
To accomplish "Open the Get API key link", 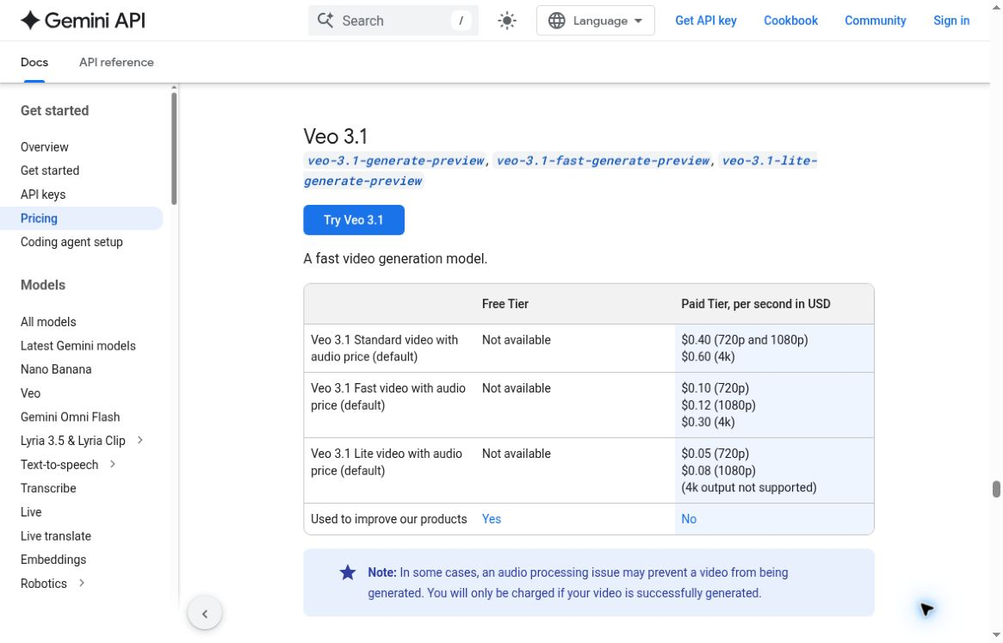I will point(706,21).
